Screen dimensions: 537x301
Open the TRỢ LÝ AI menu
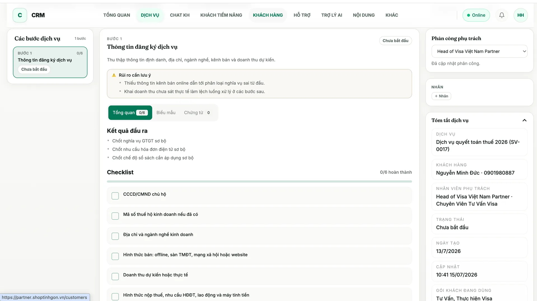(332, 15)
